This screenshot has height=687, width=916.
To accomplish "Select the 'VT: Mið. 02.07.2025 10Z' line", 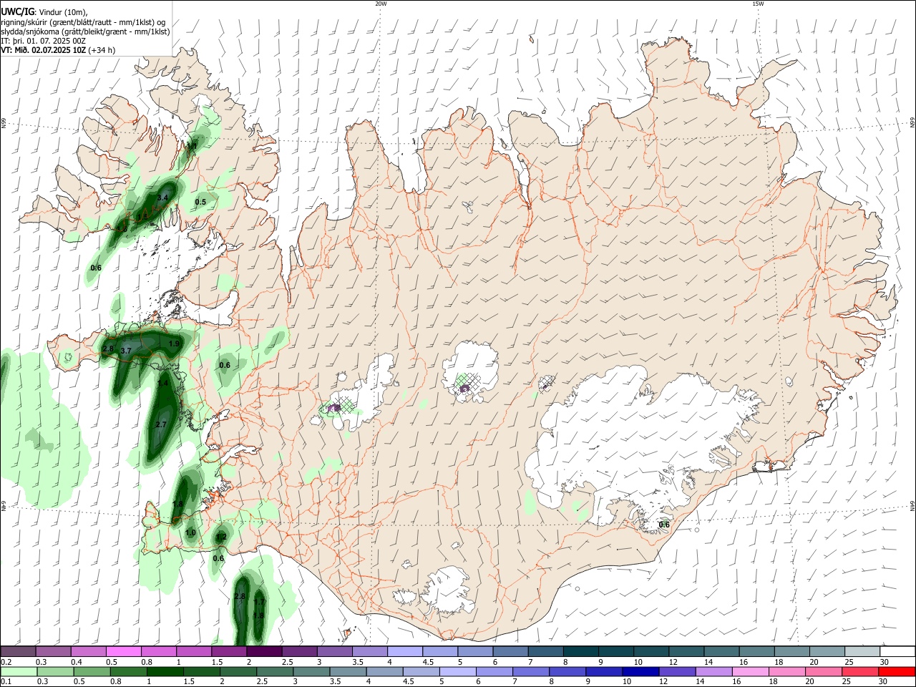I will pyautogui.click(x=44, y=50).
